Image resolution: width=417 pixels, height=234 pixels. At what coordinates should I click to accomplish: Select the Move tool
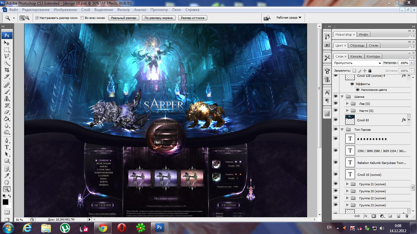7,43
